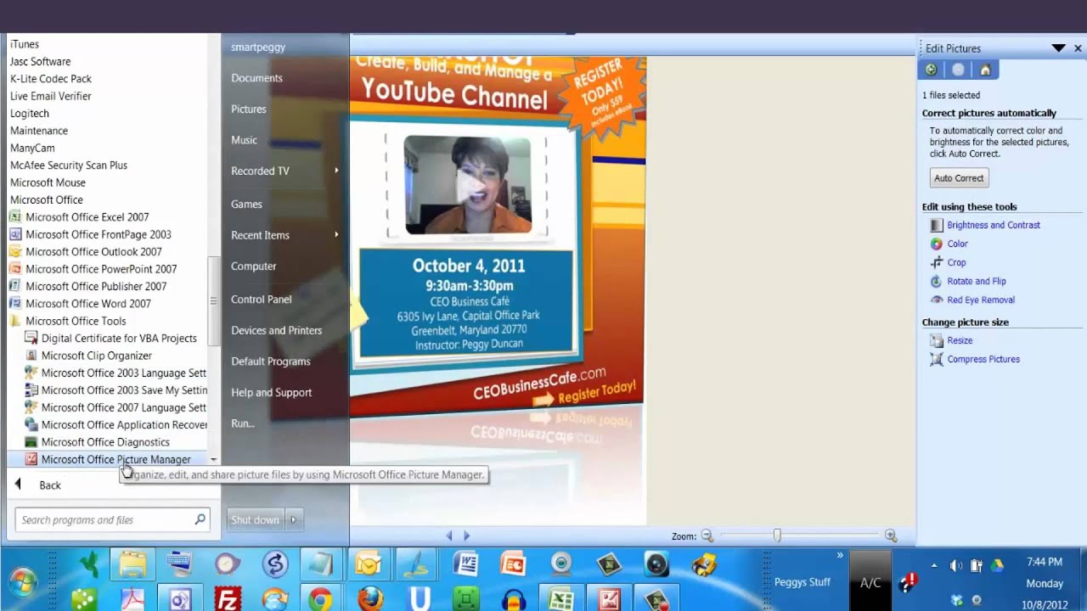Launch Microsoft Office FrontPage 2003
1087x611 pixels.
point(90,234)
